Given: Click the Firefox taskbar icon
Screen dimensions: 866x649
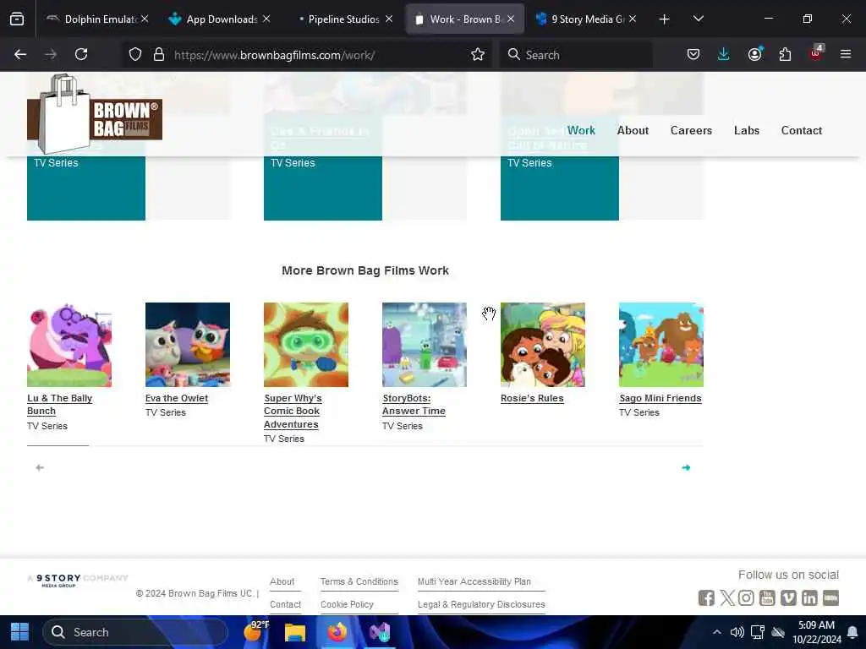Looking at the screenshot, I should click(337, 632).
